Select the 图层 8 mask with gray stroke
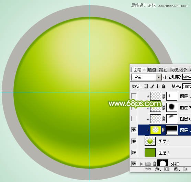The width and height of the screenshot is (191, 182). tap(172, 119)
